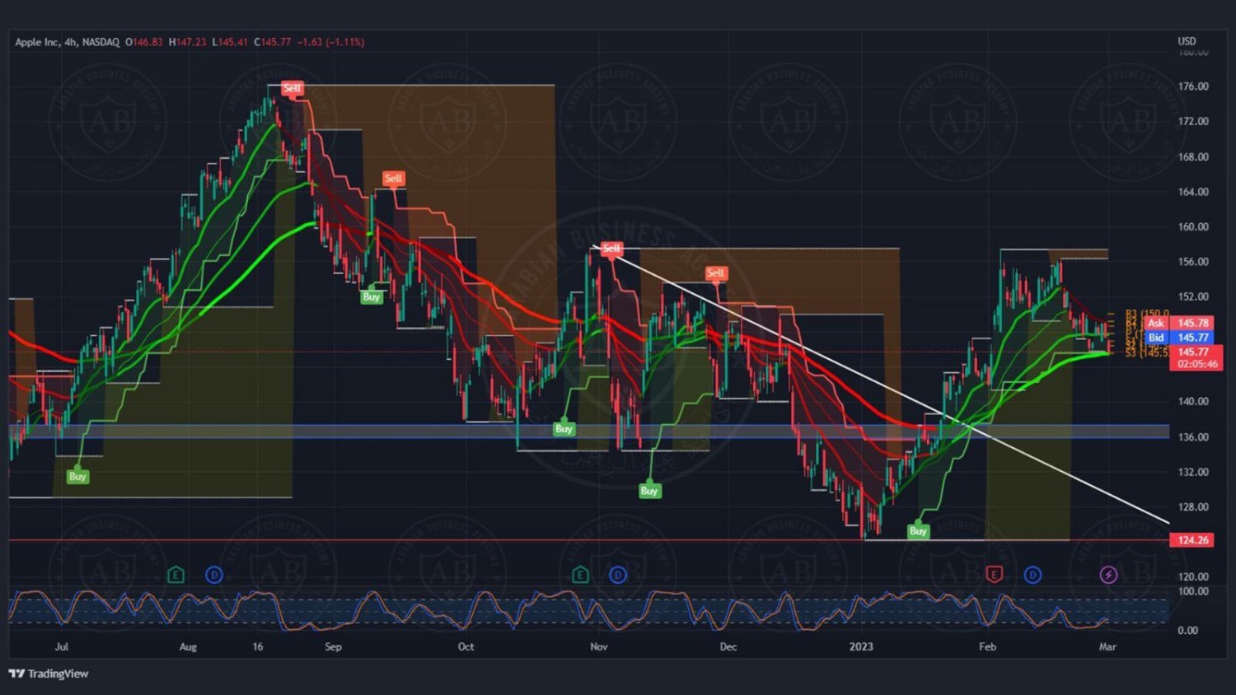Click the Ask 145.78 price label
Viewport: 1236px width, 695px height.
pos(1177,323)
